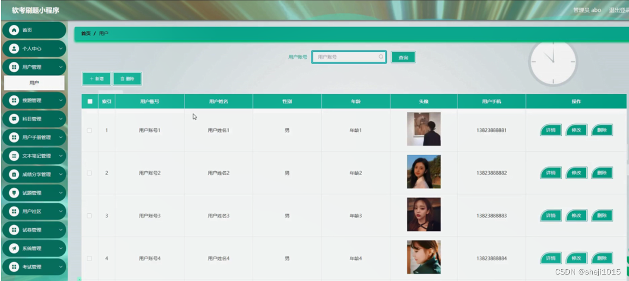Viewport: 629px width, 281px height.
Task: Click the phone number 13823888883 cell
Action: click(492, 216)
